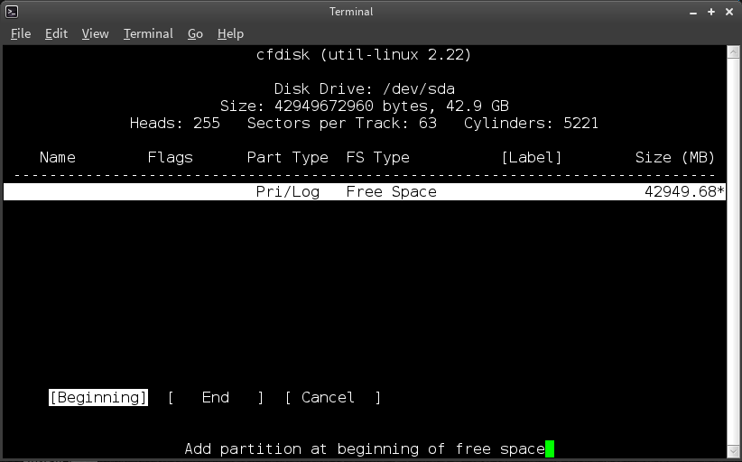742x462 pixels.
Task: Click the 42949.68 size value
Action: click(x=681, y=191)
